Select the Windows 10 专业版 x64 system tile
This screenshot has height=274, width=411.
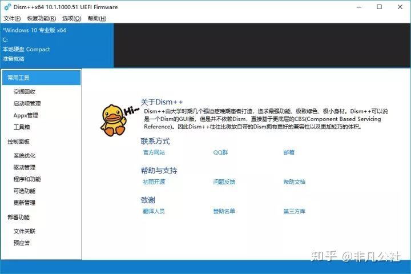pos(57,45)
